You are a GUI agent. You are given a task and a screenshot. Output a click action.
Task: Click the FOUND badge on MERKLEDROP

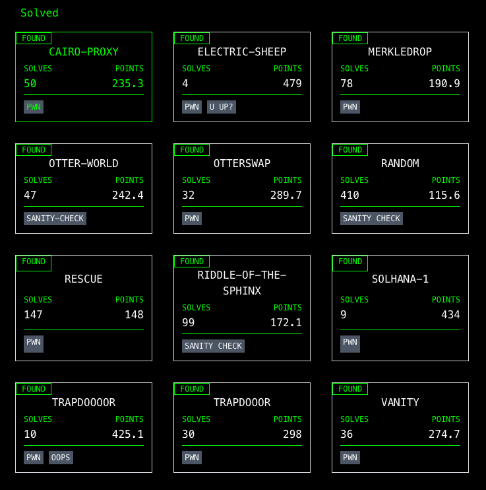350,38
